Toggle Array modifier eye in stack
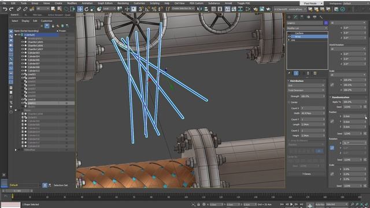 (290, 37)
